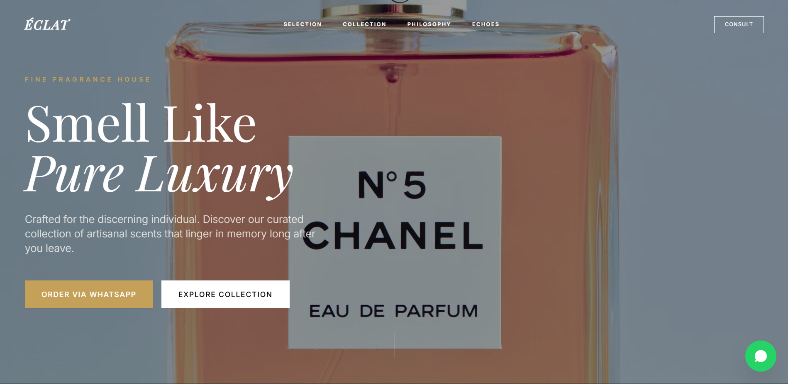The height and width of the screenshot is (384, 788).
Task: Open the Selection nav item
Action: pos(303,24)
